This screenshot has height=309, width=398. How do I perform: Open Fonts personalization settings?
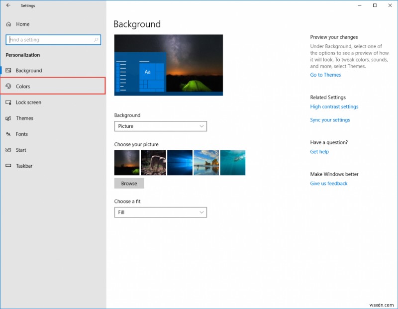pyautogui.click(x=21, y=134)
